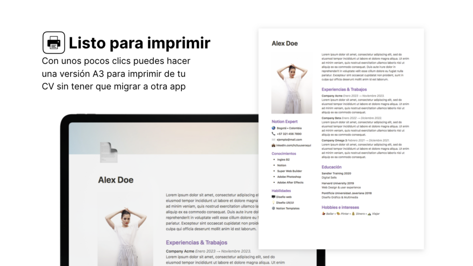Viewport: 473px width, 266px height.
Task: Click the printer icon beside the heading
Action: click(54, 42)
